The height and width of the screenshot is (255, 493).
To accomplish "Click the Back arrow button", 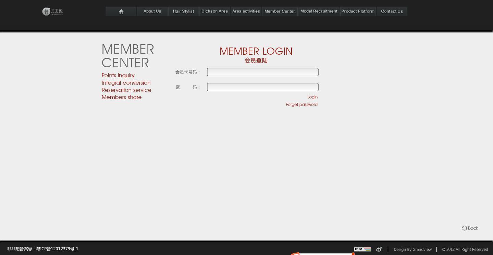I will 470,228.
